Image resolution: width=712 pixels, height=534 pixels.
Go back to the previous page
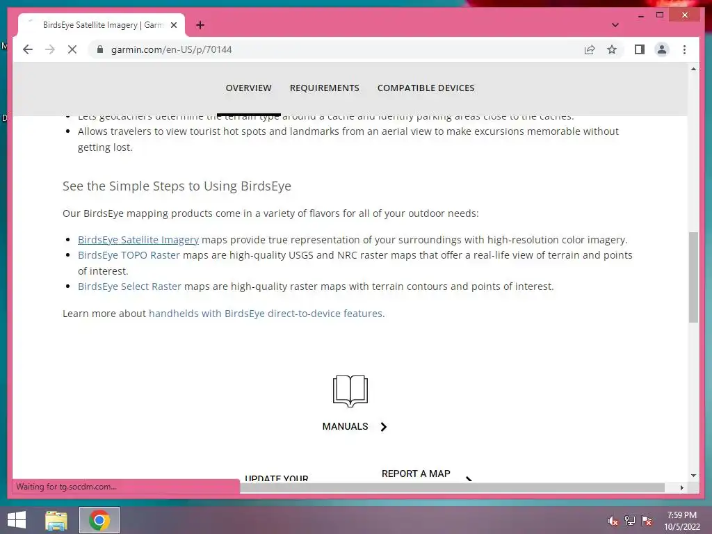(28, 49)
